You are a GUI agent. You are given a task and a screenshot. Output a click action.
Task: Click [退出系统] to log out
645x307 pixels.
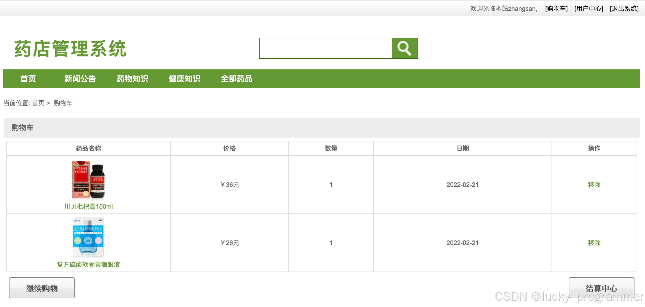(624, 9)
